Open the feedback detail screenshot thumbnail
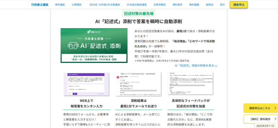The height and width of the screenshot is (128, 278). pyautogui.click(x=190, y=83)
